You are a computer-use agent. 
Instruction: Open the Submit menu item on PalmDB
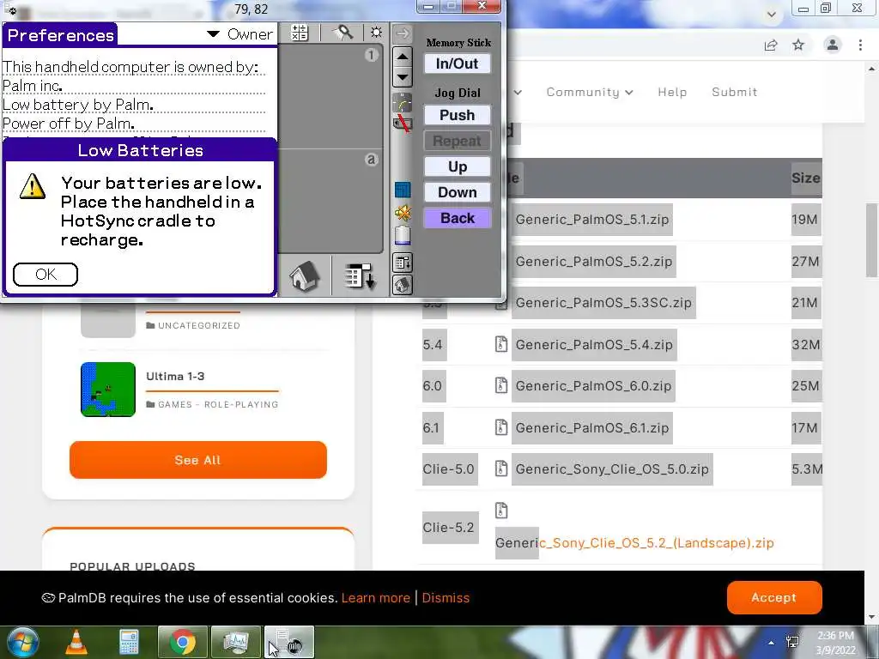735,92
